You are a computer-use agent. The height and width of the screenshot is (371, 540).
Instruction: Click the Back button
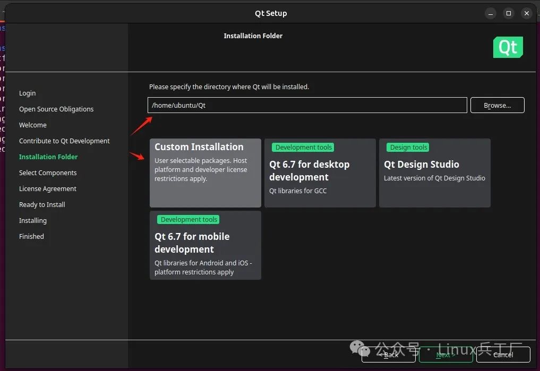click(390, 355)
